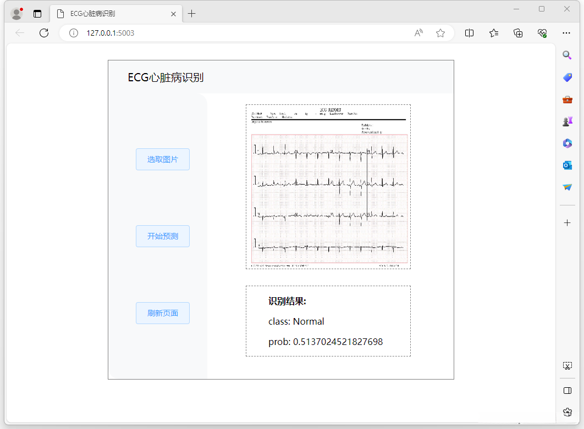
Task: Open the browser ellipsis settings menu
Action: point(566,33)
